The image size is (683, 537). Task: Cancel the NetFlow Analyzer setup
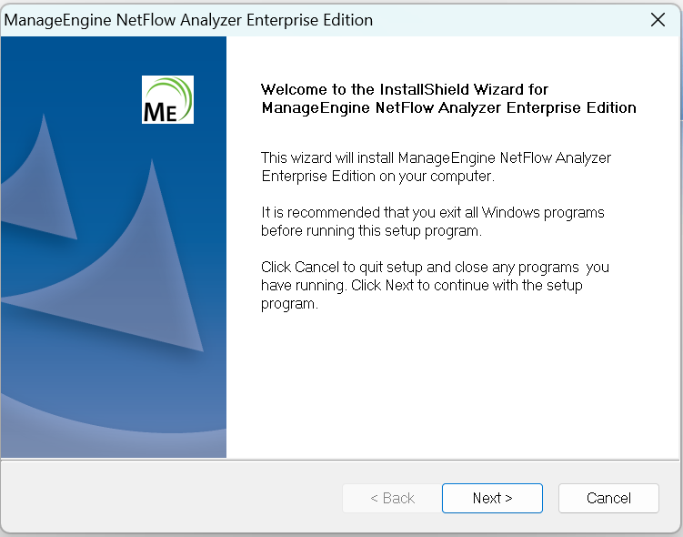click(608, 498)
